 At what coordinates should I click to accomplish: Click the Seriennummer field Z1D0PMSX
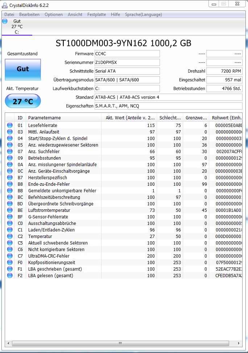[x=127, y=62]
